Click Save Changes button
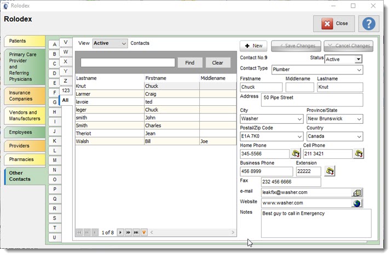The image size is (392, 257). coord(296,46)
